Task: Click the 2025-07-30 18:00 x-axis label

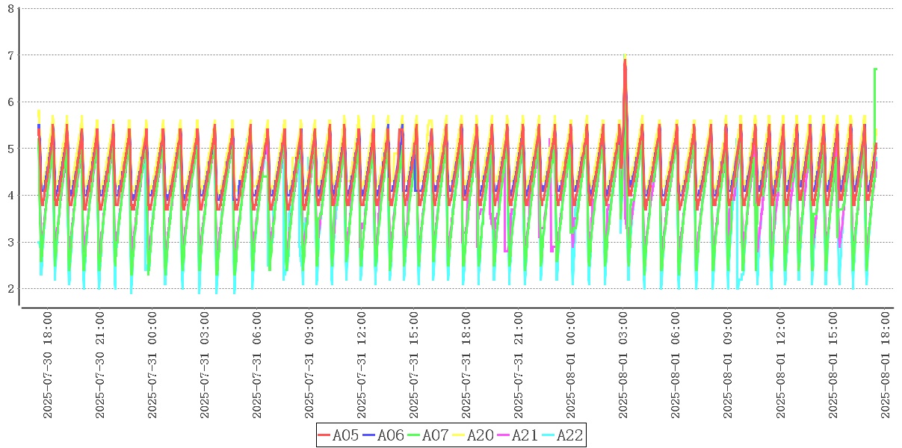Action: [x=48, y=365]
